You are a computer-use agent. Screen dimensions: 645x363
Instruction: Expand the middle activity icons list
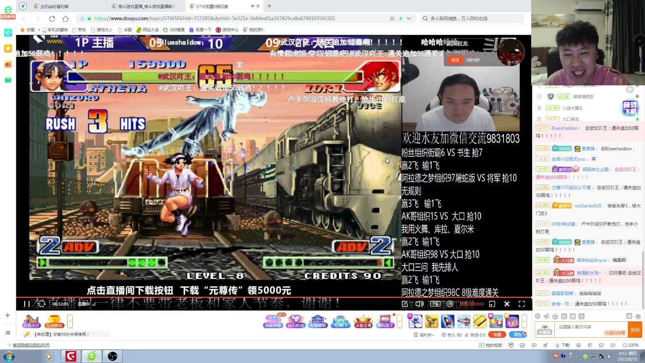[x=399, y=321]
